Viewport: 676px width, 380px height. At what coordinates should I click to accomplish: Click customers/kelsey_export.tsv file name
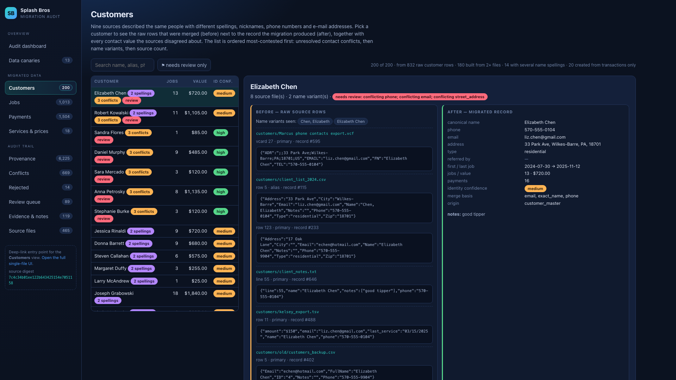click(x=287, y=312)
